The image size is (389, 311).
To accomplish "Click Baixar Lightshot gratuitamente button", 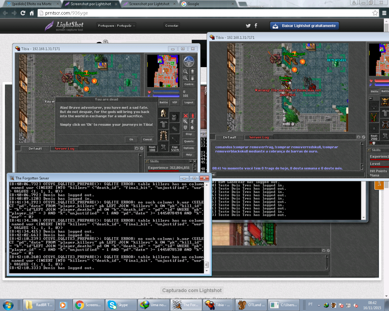I will coord(304,26).
